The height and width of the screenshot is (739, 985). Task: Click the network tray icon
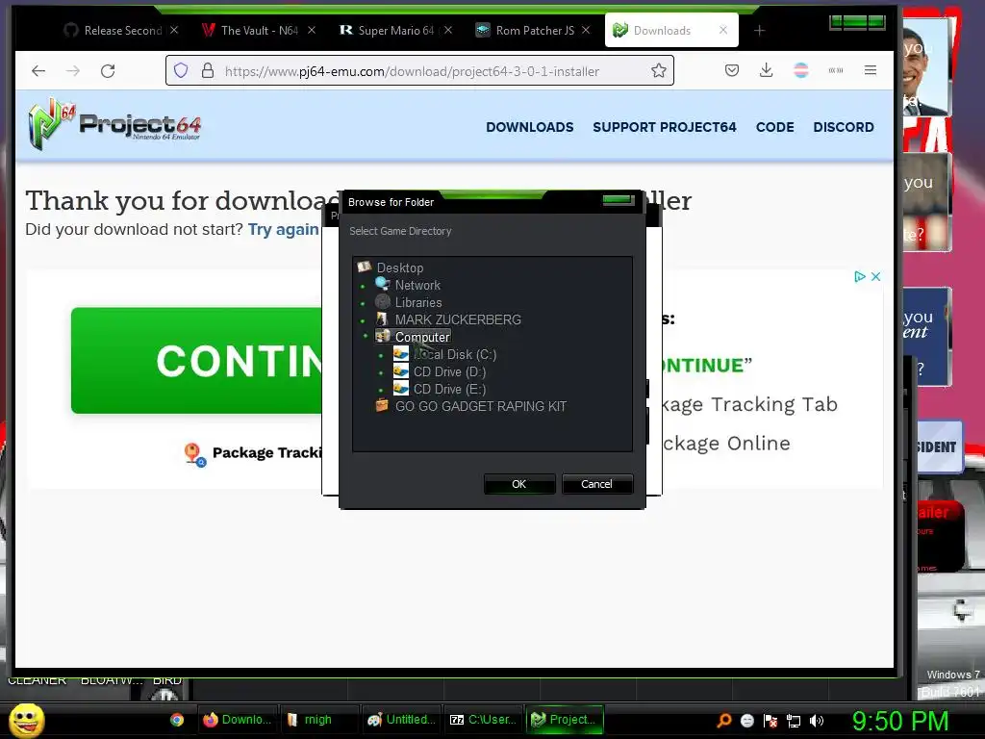794,721
